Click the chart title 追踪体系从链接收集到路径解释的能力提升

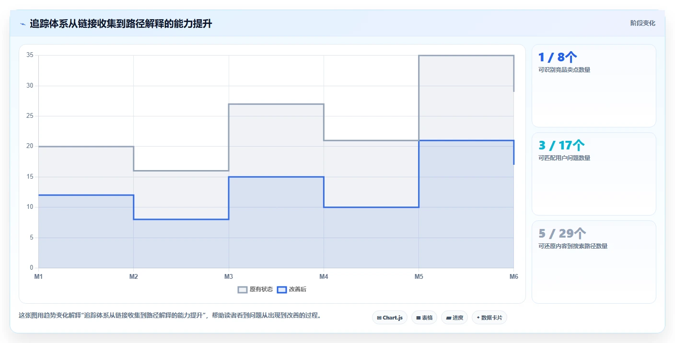pos(121,23)
